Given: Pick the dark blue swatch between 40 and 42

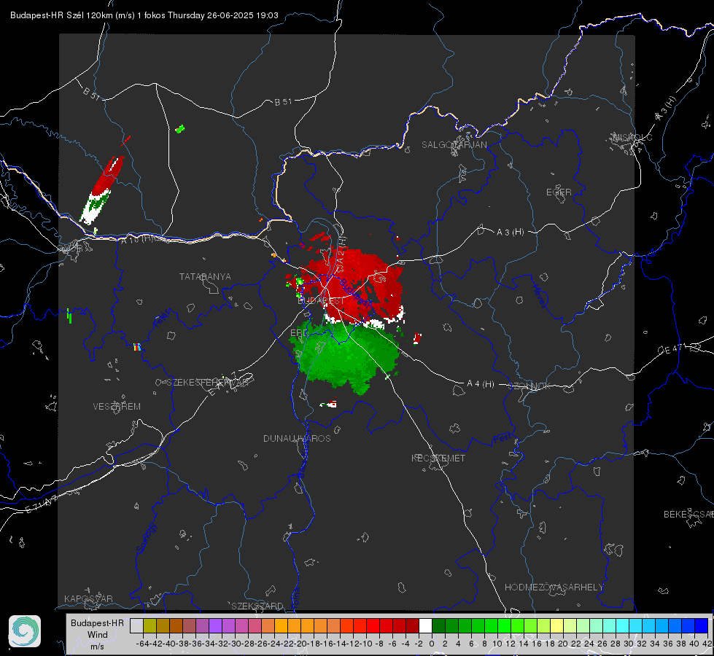Looking at the screenshot, I should point(702,625).
